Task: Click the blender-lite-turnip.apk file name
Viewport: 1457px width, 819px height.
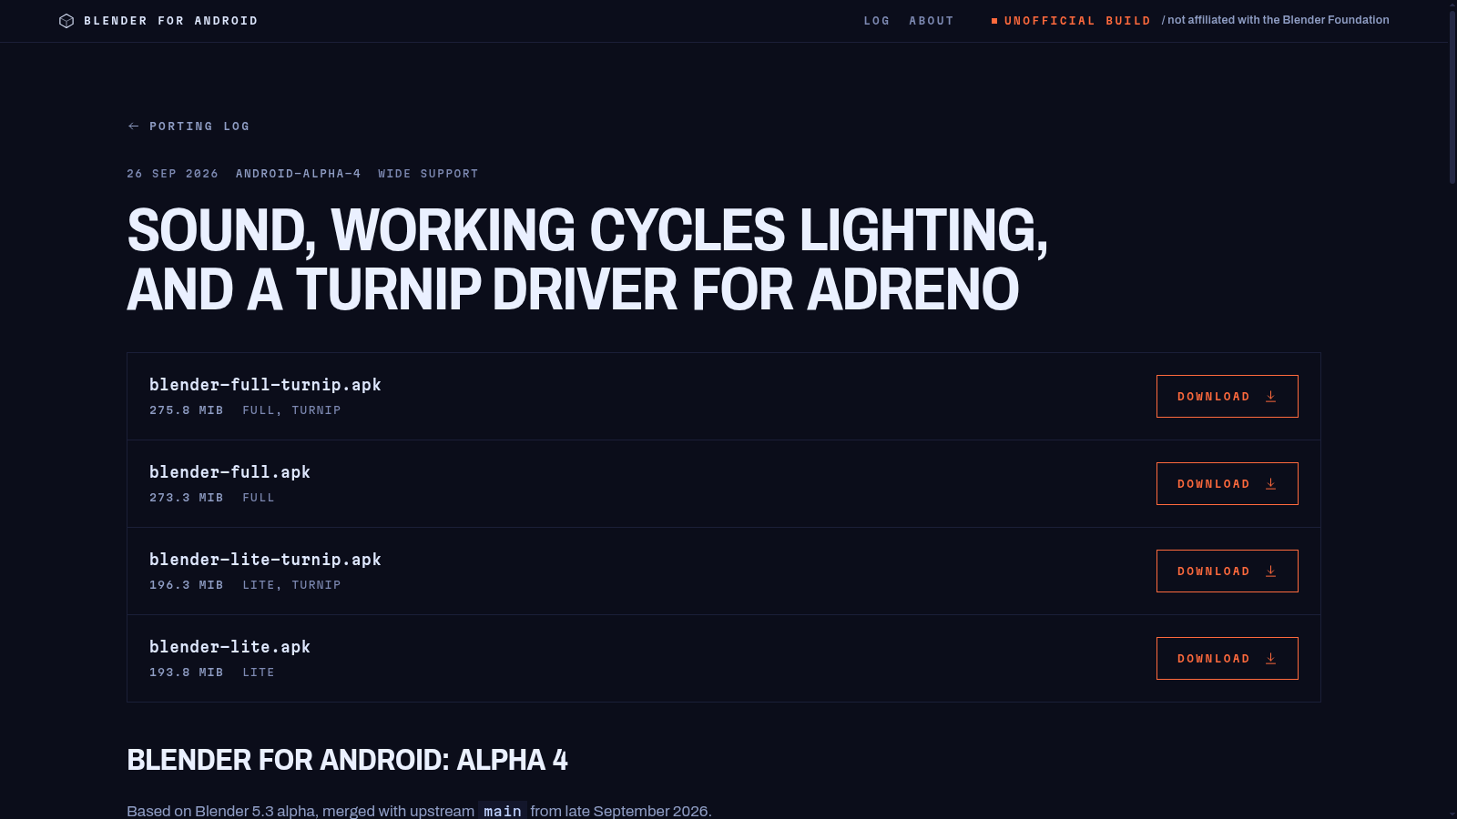Action: click(265, 560)
